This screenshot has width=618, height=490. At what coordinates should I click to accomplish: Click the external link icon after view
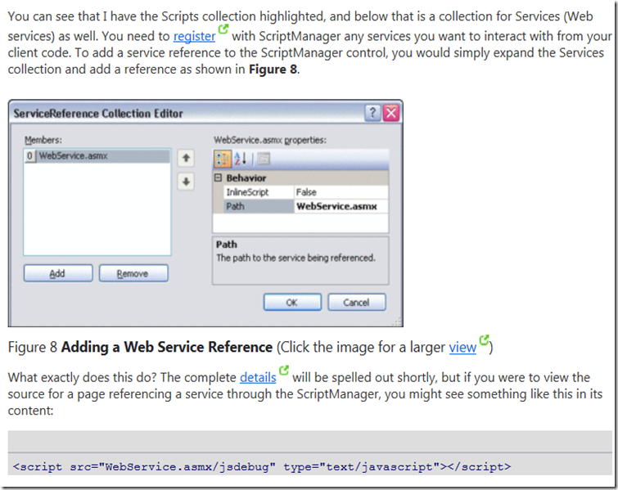coord(484,340)
